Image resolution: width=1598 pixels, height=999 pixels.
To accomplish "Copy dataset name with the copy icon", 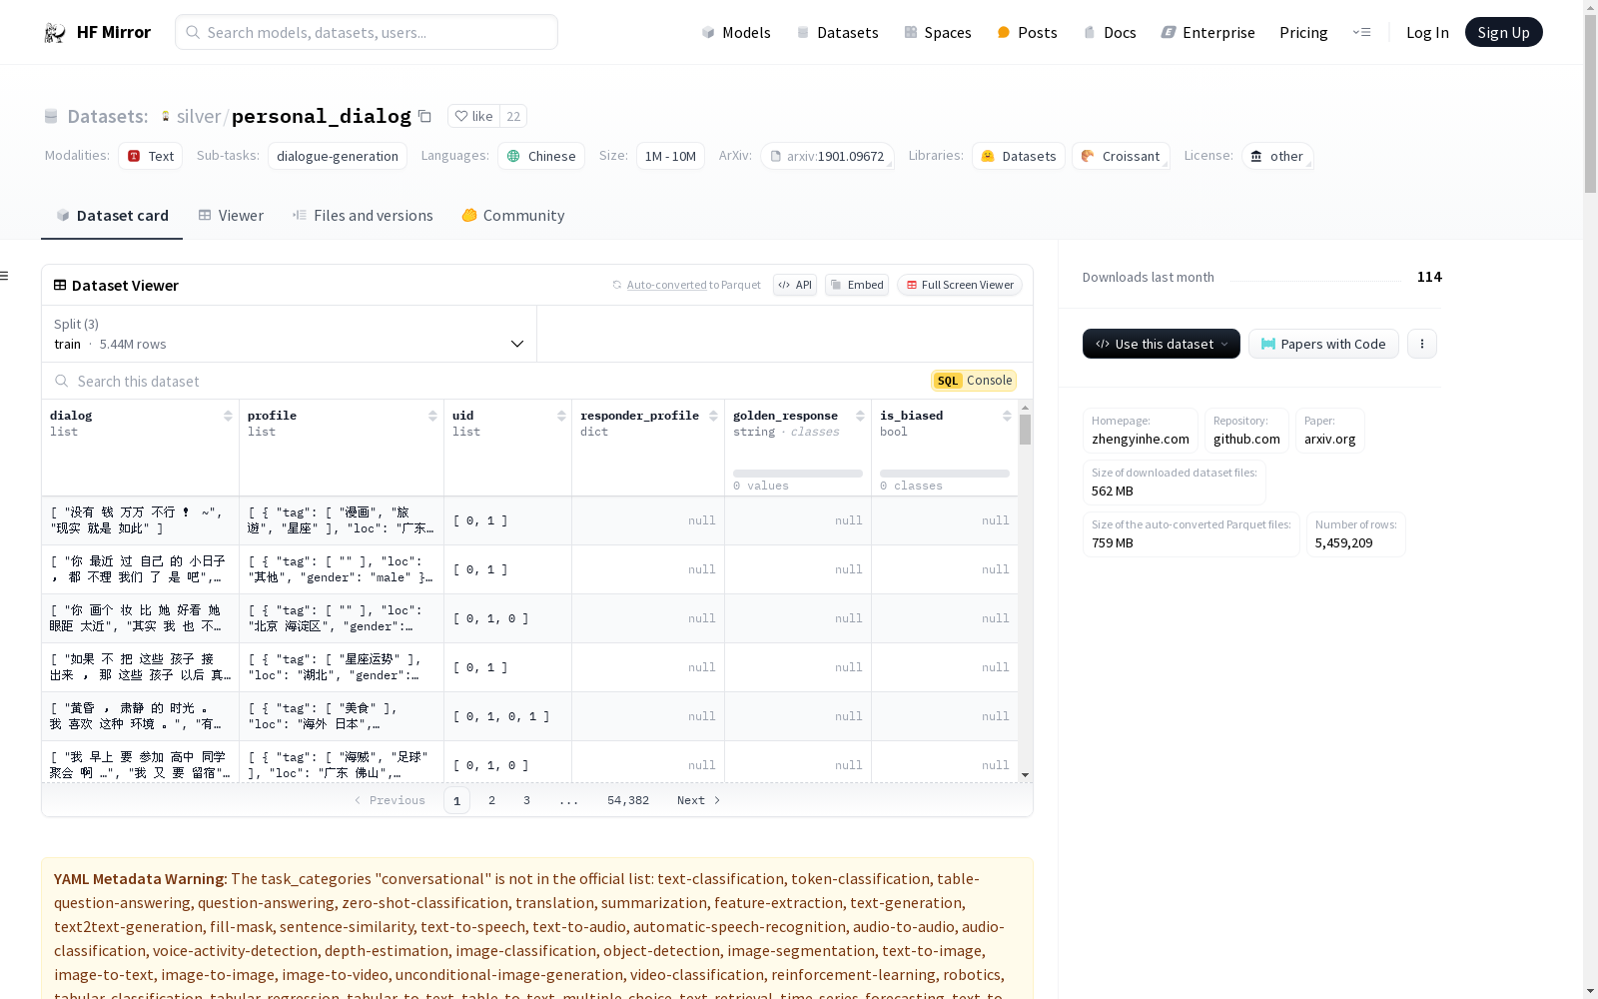I will (424, 117).
